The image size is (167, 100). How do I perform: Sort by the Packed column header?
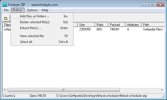117,25
